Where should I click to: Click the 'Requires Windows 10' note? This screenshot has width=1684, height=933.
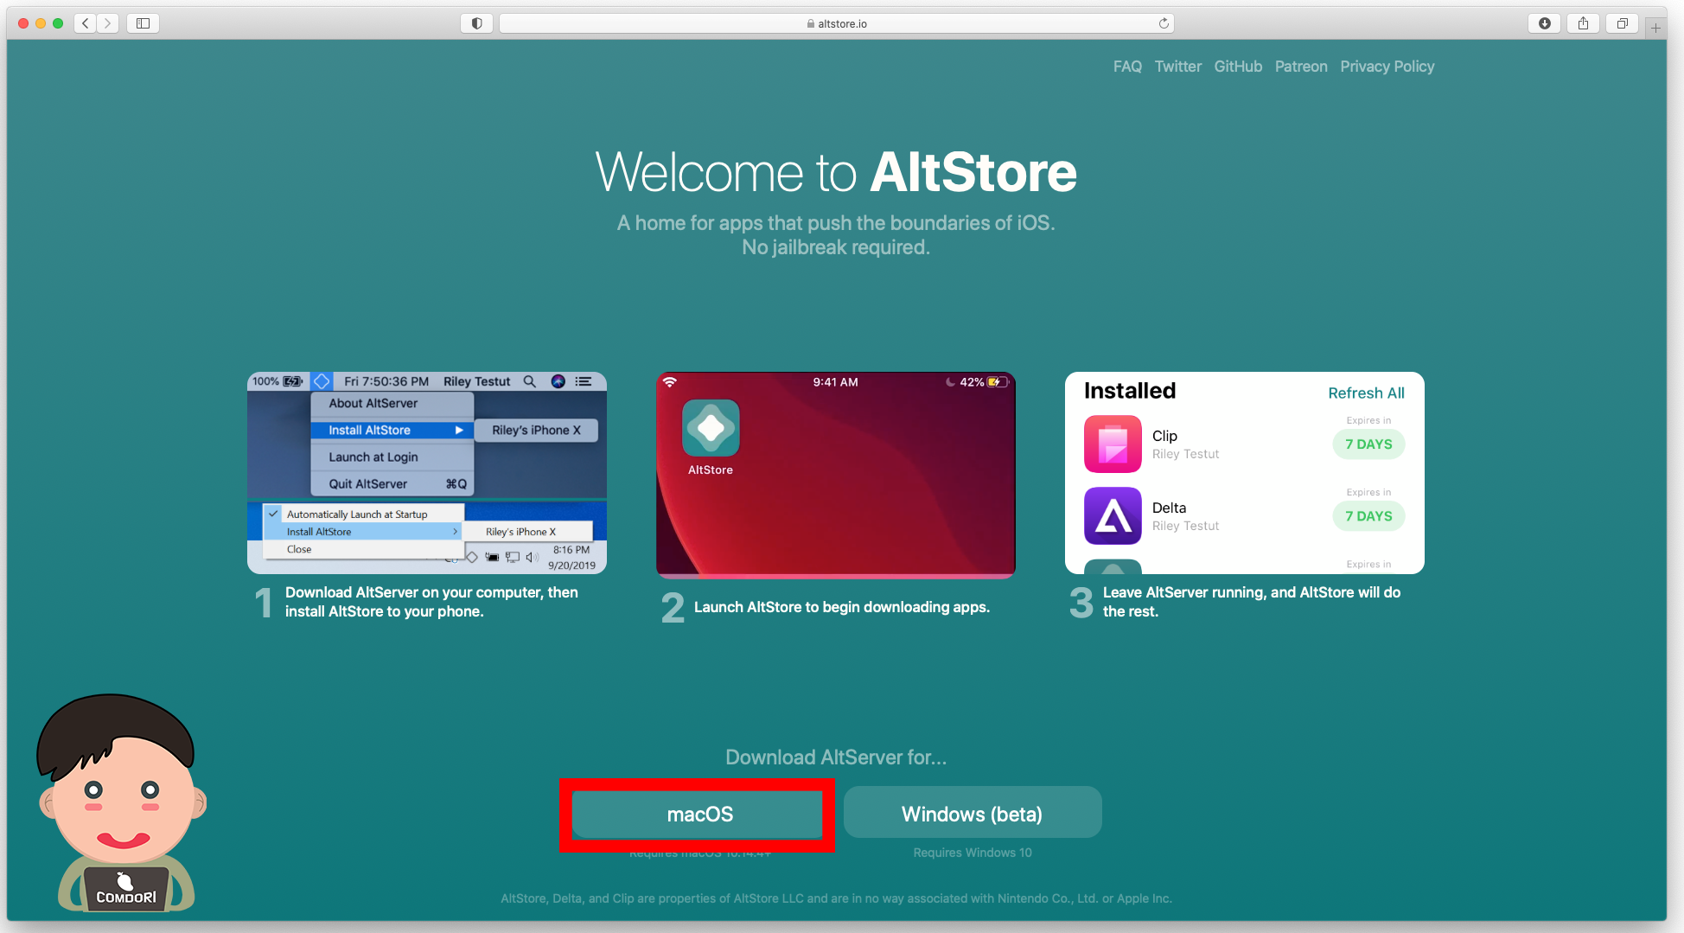pos(972,853)
